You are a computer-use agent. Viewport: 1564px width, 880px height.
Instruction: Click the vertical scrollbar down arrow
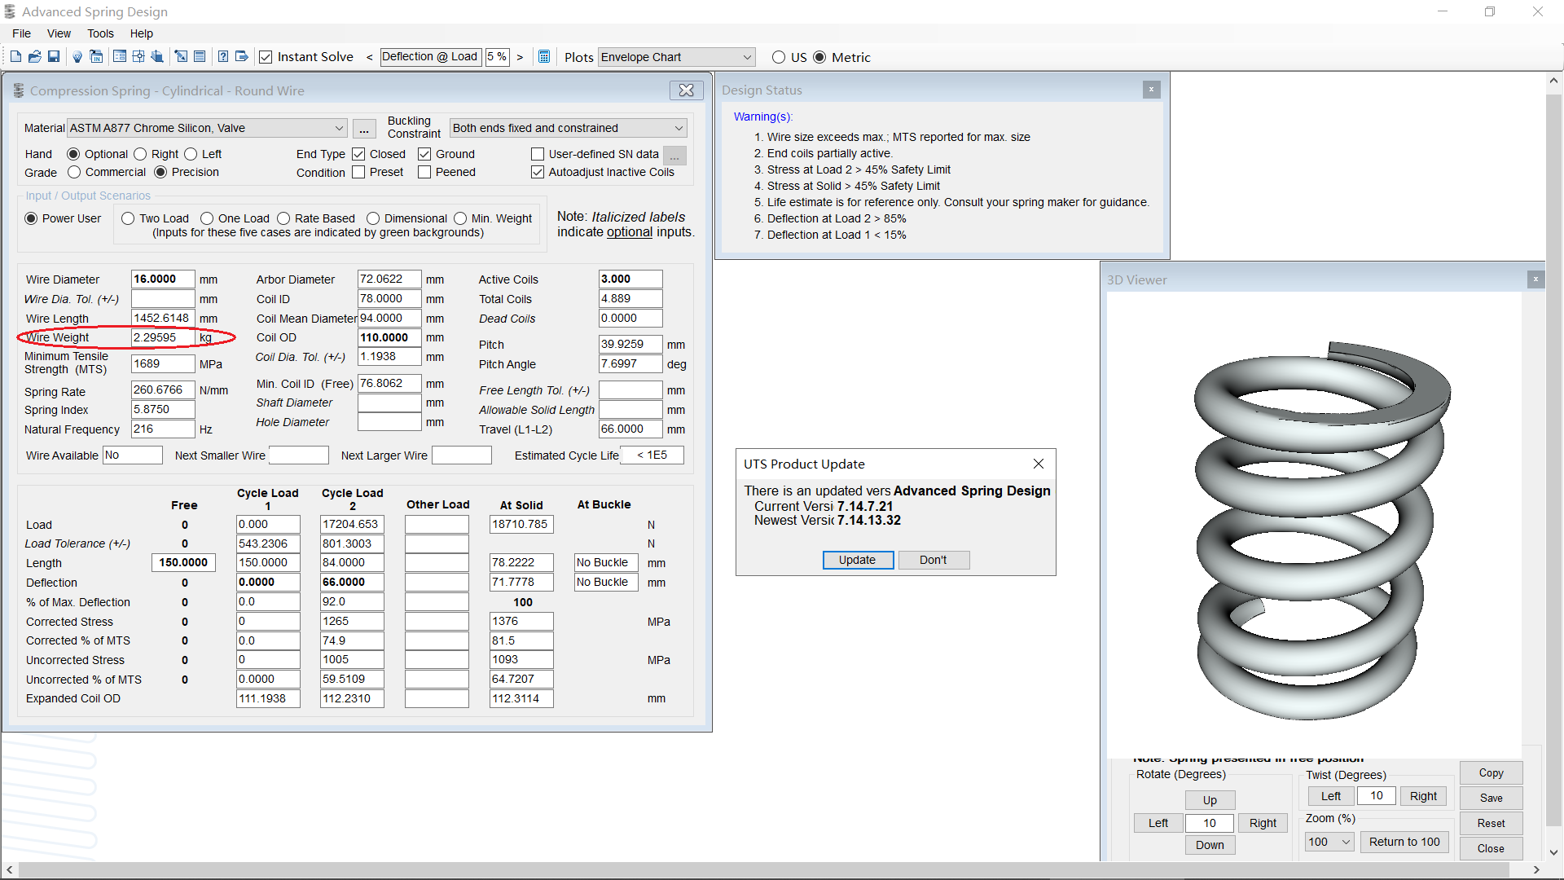coord(1553,852)
